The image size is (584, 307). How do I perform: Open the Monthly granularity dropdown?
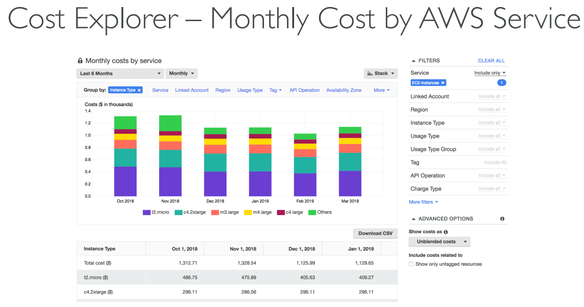181,73
